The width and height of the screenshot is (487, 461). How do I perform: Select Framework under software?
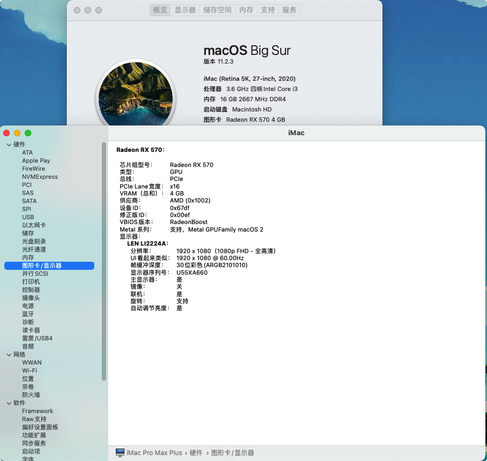(x=38, y=411)
